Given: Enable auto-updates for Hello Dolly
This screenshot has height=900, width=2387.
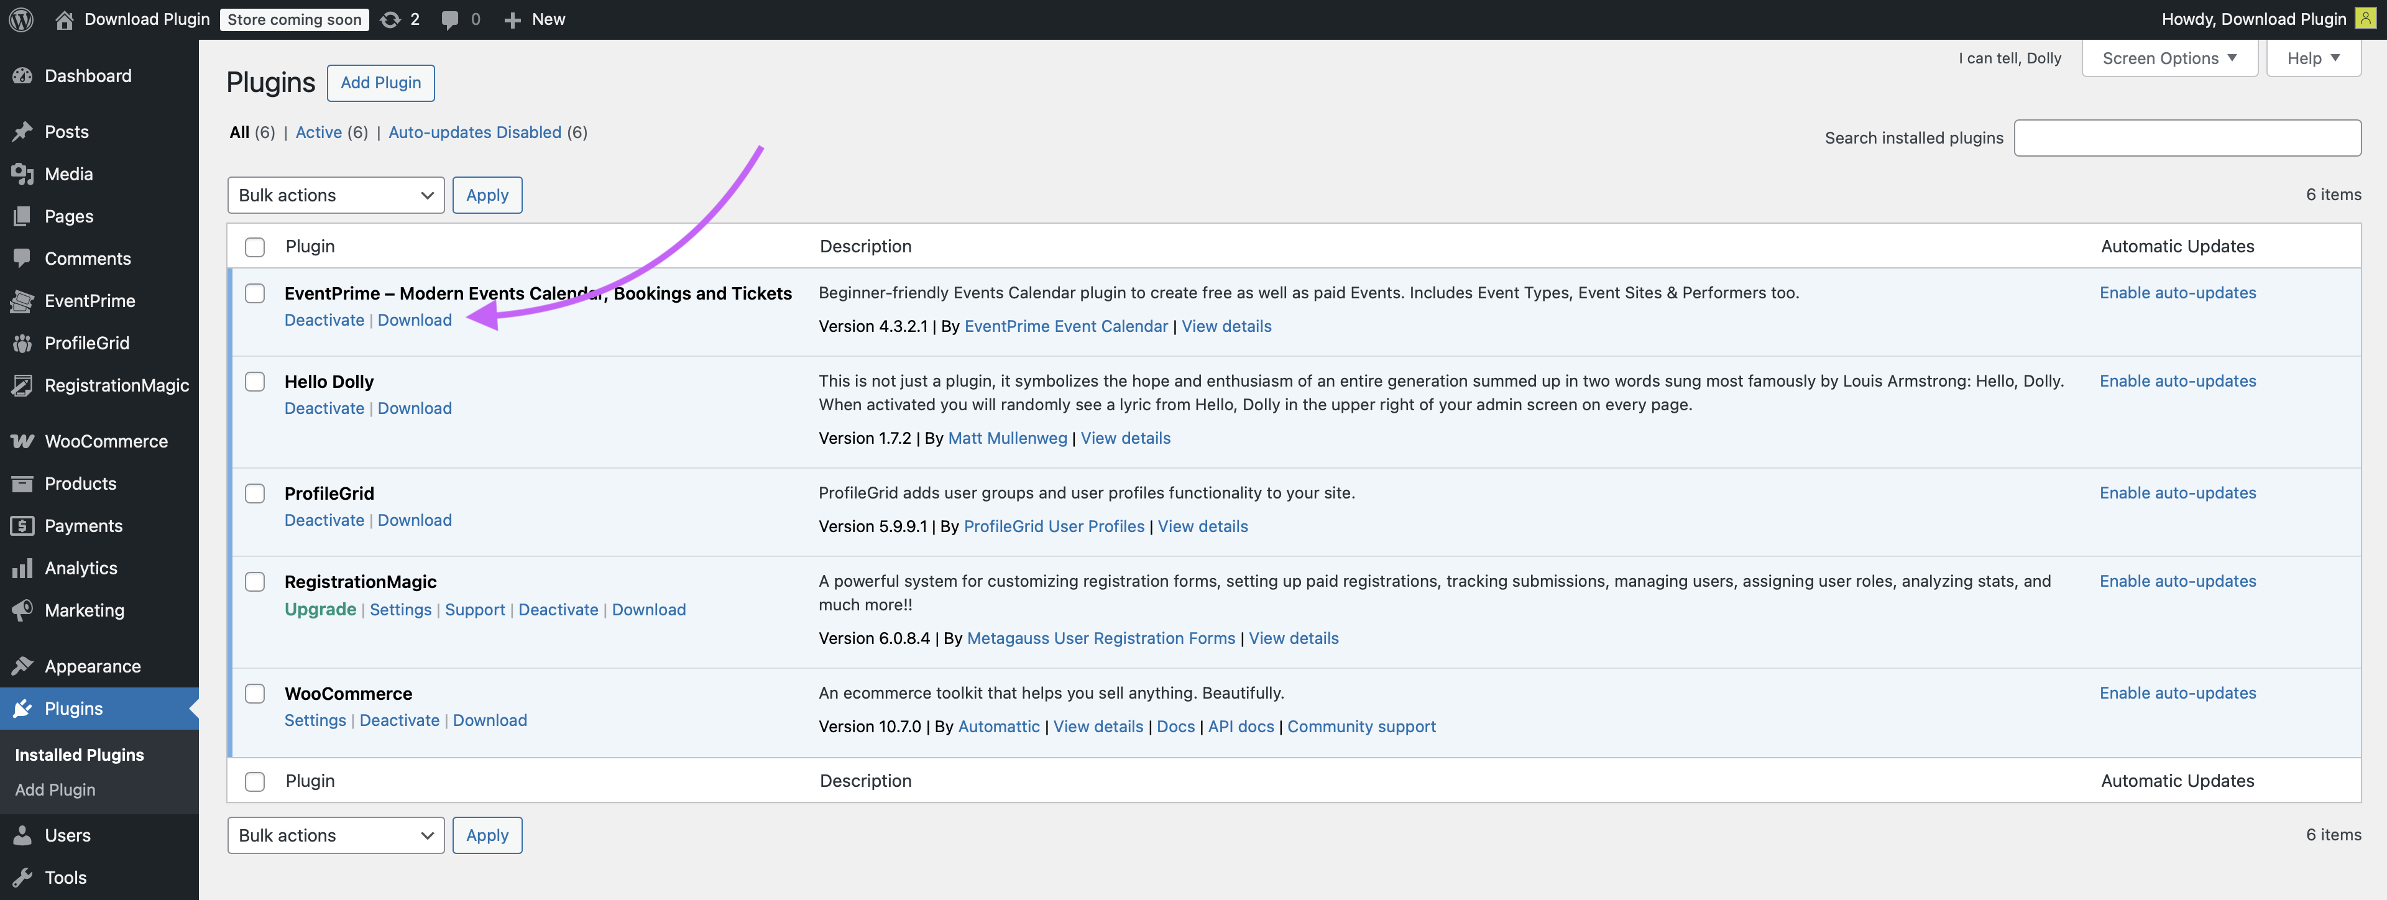Looking at the screenshot, I should [2178, 380].
